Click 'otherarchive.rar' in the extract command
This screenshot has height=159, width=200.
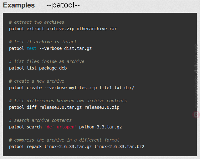97,29
